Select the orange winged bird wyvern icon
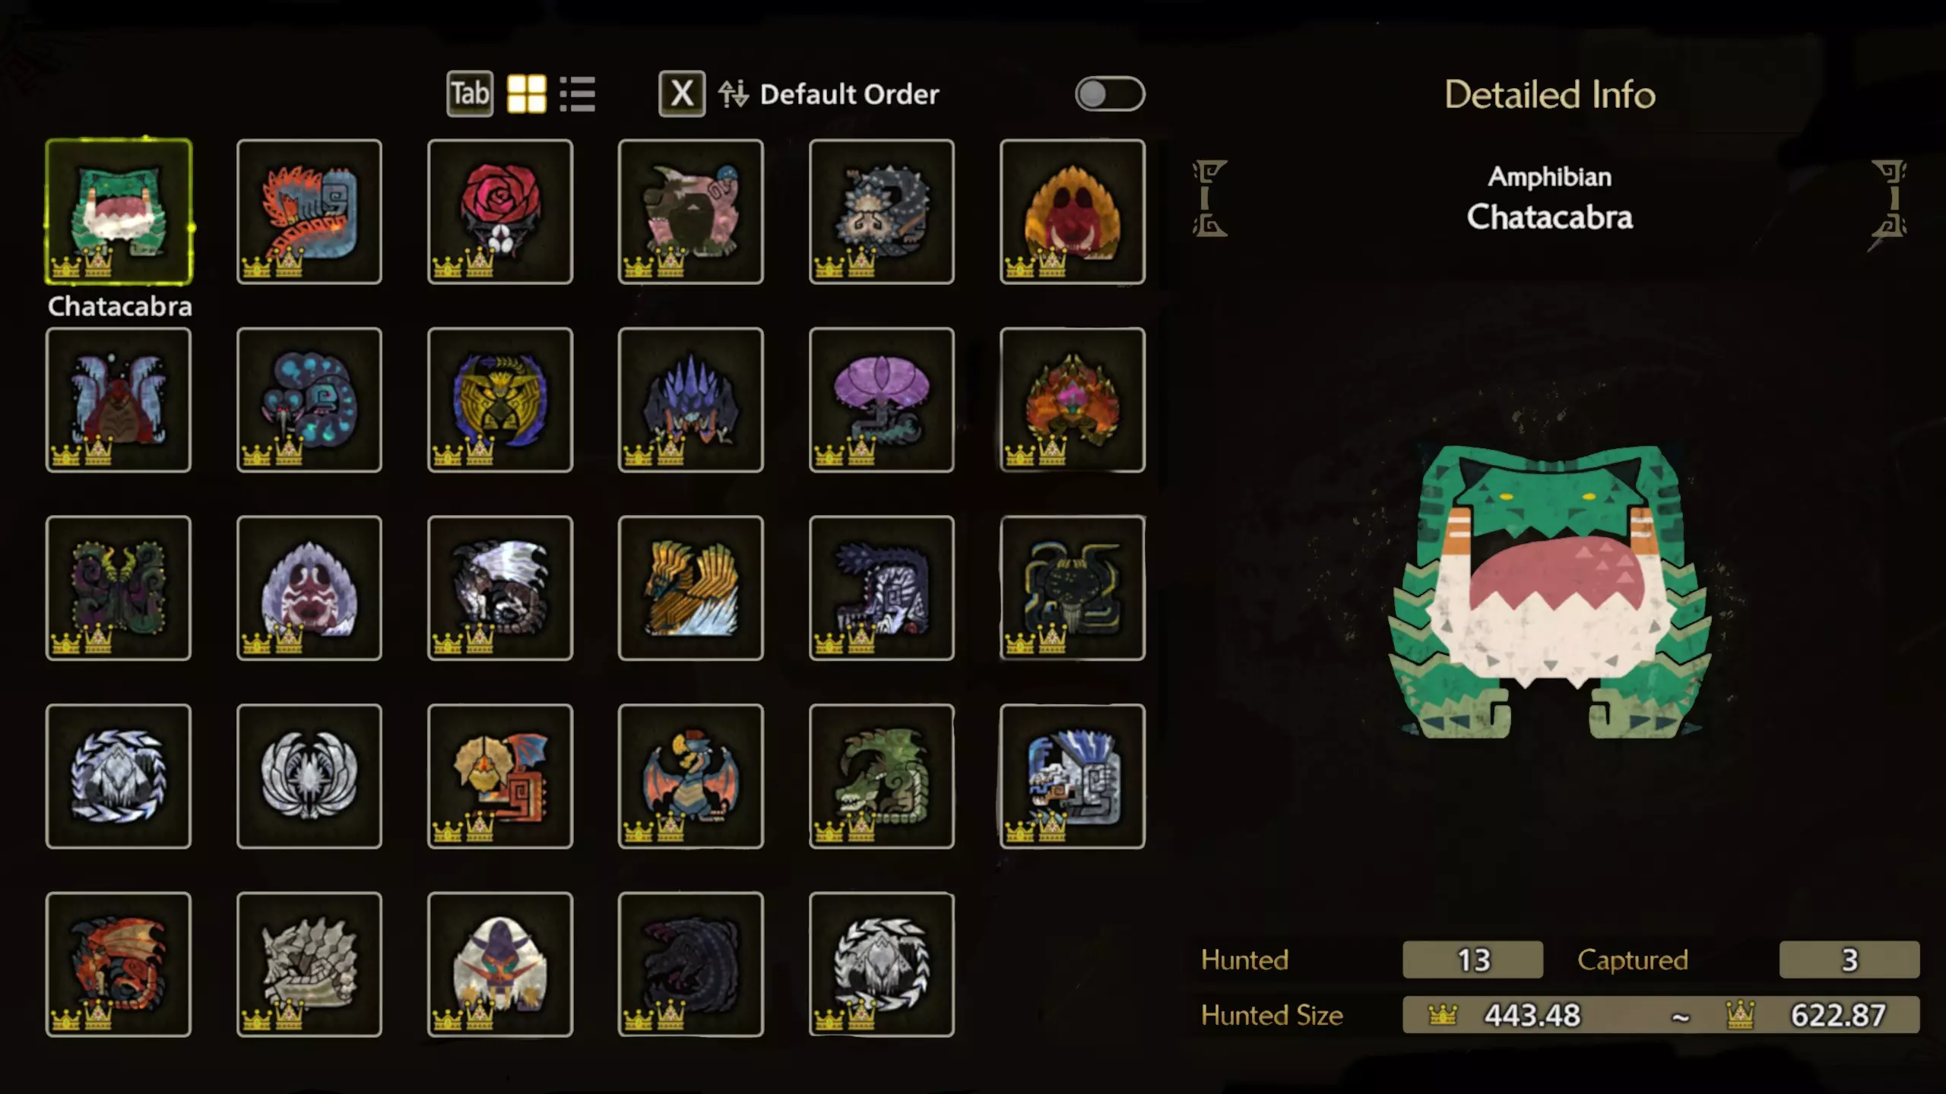1946x1094 pixels. coord(691,776)
